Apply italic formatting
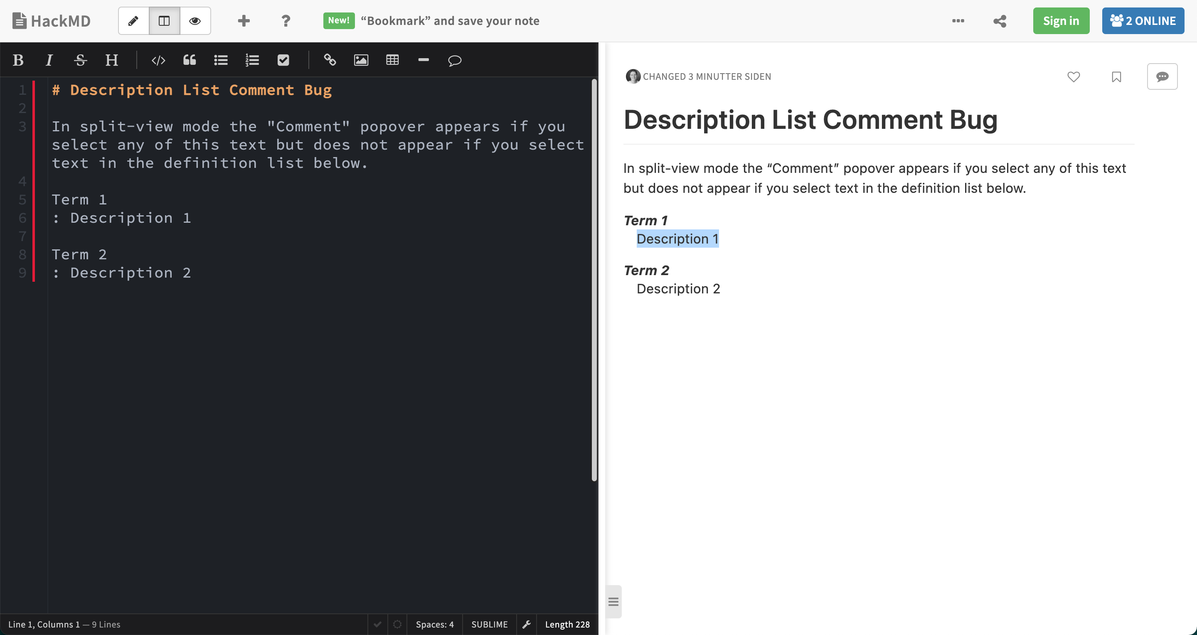 tap(49, 60)
